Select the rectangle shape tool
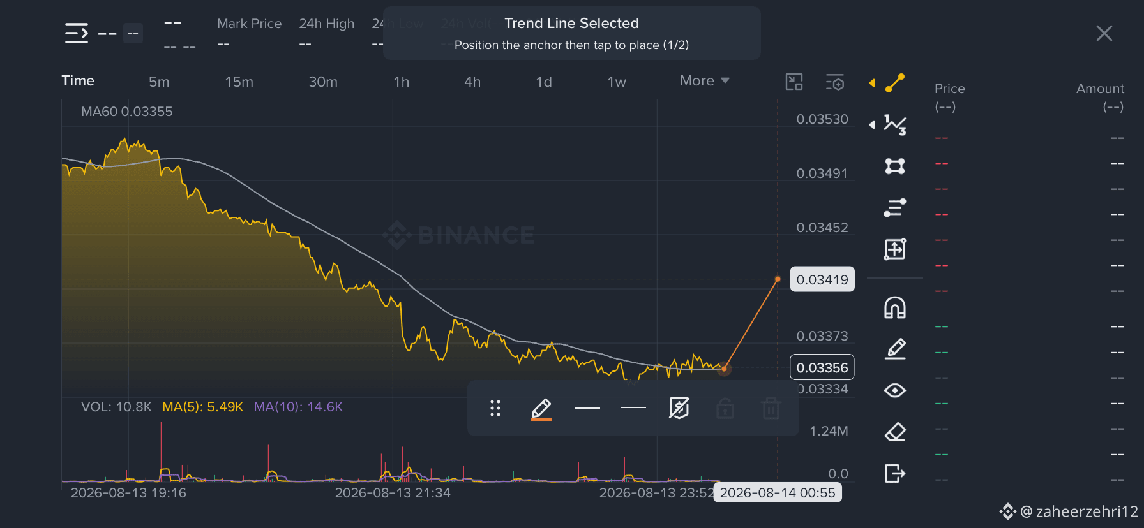This screenshot has height=528, width=1144. (895, 166)
